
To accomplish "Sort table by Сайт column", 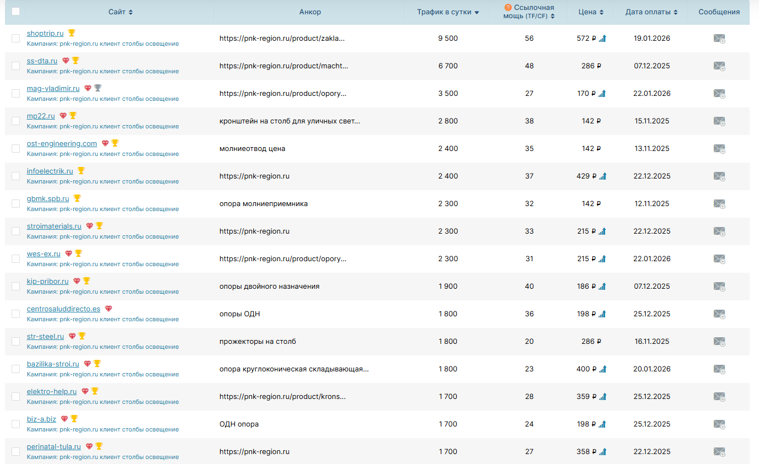I will tap(120, 12).
